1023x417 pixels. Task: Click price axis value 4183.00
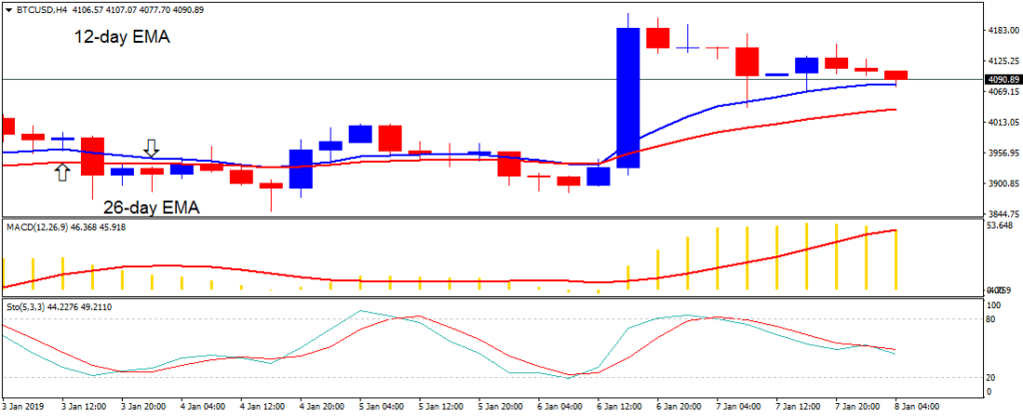tap(1005, 31)
